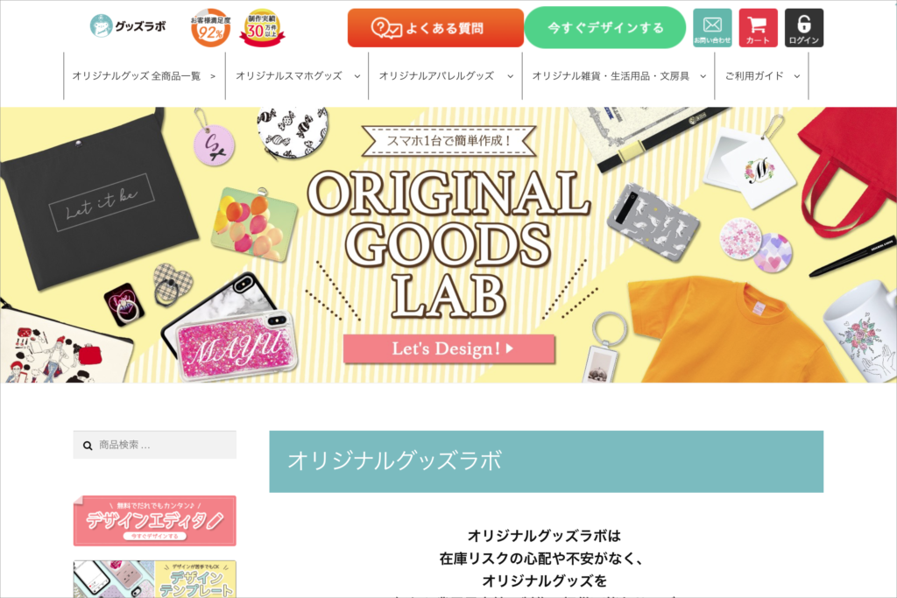Image resolution: width=897 pixels, height=598 pixels.
Task: Expand the オリジナルアパレルグッズ dropdown
Action: 511,76
